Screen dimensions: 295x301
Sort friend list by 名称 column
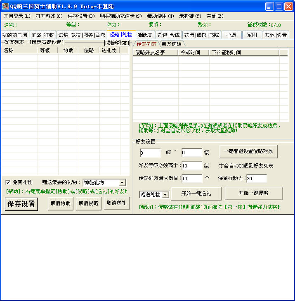pyautogui.click(x=19, y=50)
